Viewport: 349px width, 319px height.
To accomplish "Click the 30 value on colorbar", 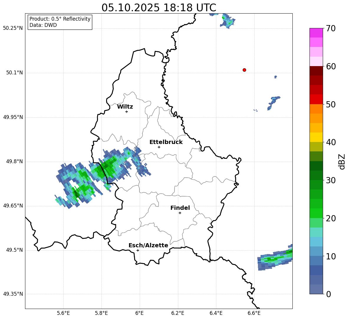I will tap(330, 180).
